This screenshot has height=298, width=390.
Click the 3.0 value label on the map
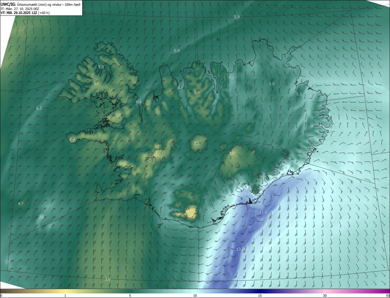(x=118, y=115)
